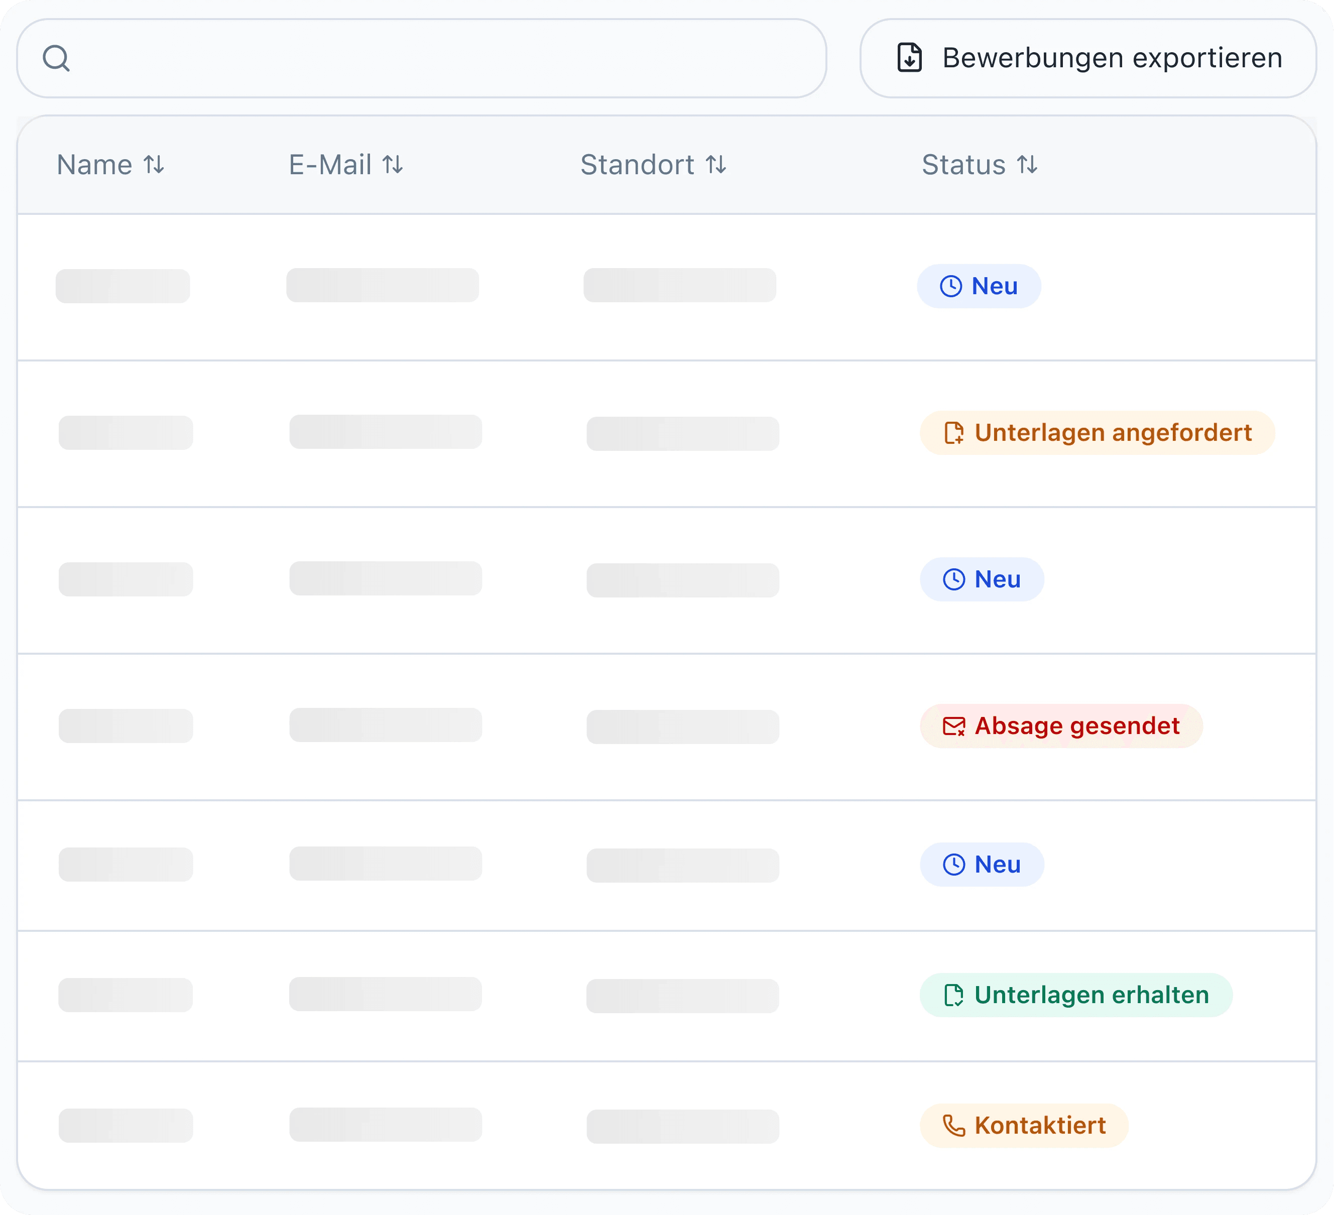Viewport: 1334px width, 1215px height.
Task: Click the export file download icon
Action: point(910,58)
